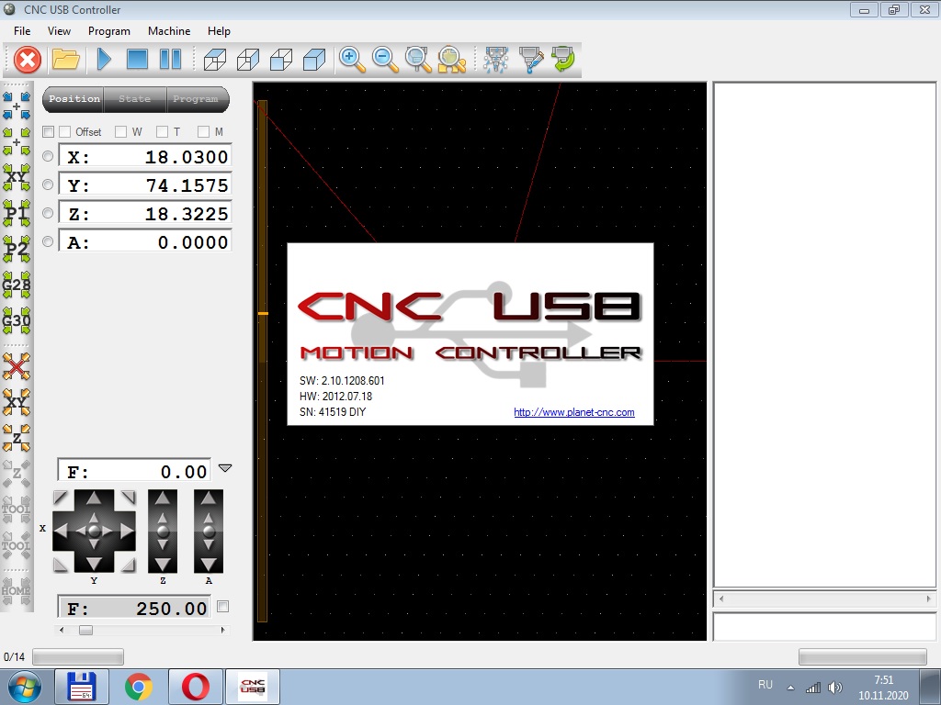Stop the program with the square Stop button
This screenshot has width=941, height=705.
click(x=137, y=60)
